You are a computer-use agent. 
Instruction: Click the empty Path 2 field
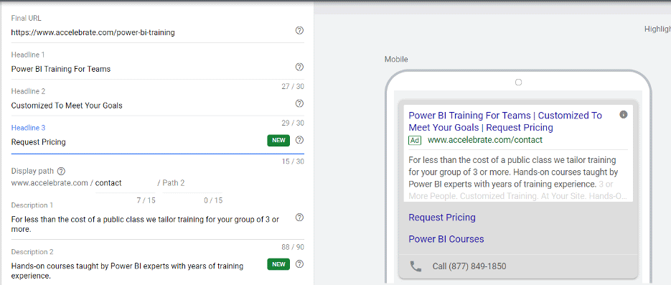tap(192, 183)
